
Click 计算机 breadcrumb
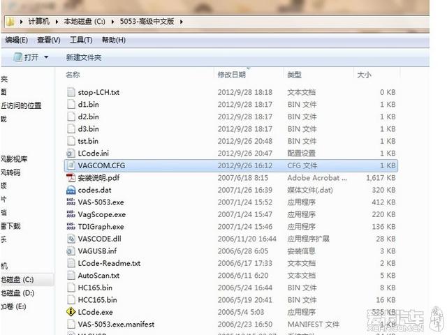39,22
